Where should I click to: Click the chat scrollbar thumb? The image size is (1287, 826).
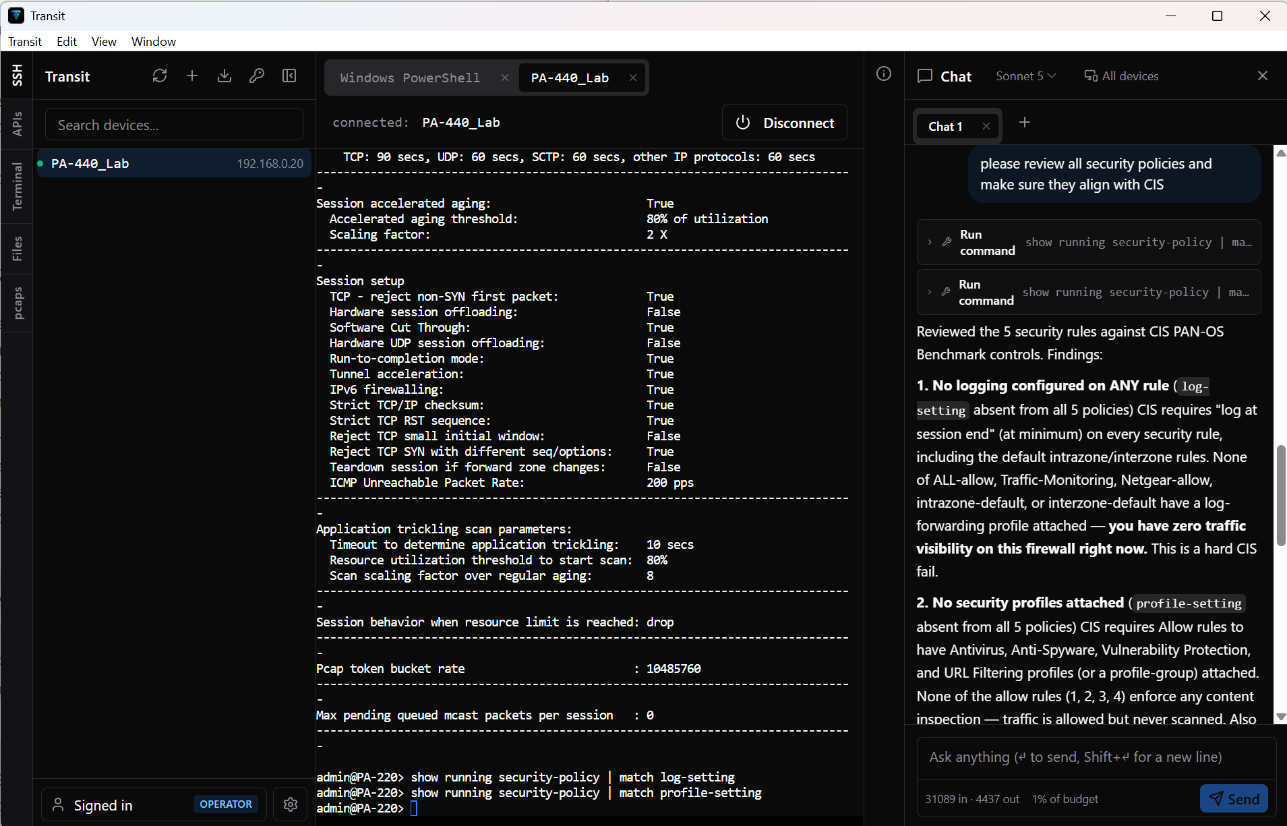(x=1281, y=495)
